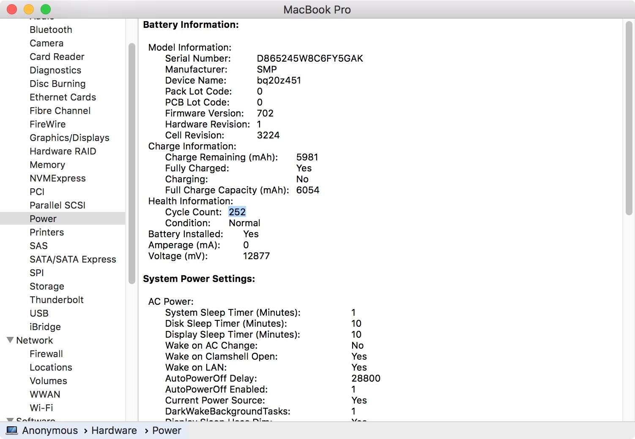The width and height of the screenshot is (635, 439).
Task: Click Anonymous in the path bar
Action: click(x=50, y=431)
